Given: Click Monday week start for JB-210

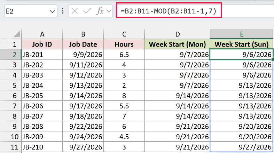Looking at the screenshot, I should pos(177,147).
